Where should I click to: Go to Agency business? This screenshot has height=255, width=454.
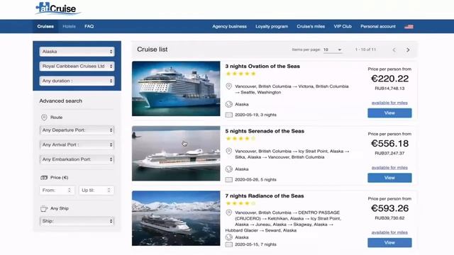pyautogui.click(x=229, y=26)
